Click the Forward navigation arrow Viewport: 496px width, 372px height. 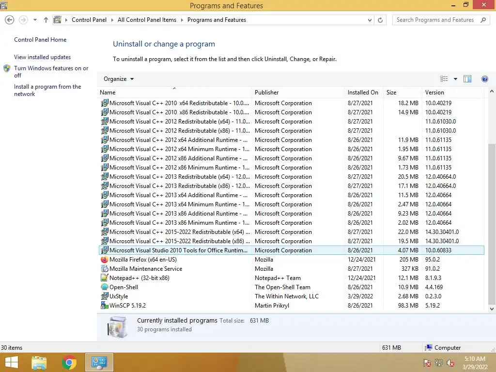tap(23, 20)
